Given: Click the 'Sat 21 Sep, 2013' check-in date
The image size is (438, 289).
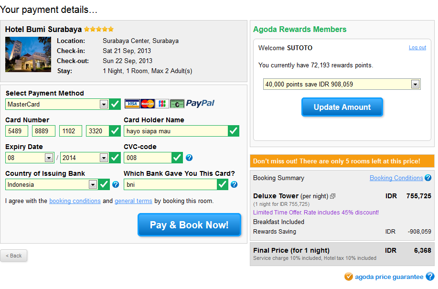Looking at the screenshot, I should [127, 51].
